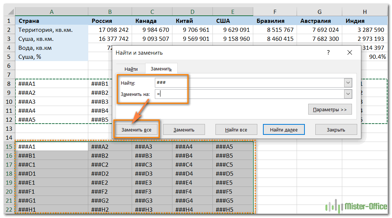Switch to the Найти tab
The height and width of the screenshot is (218, 392).
(x=131, y=69)
